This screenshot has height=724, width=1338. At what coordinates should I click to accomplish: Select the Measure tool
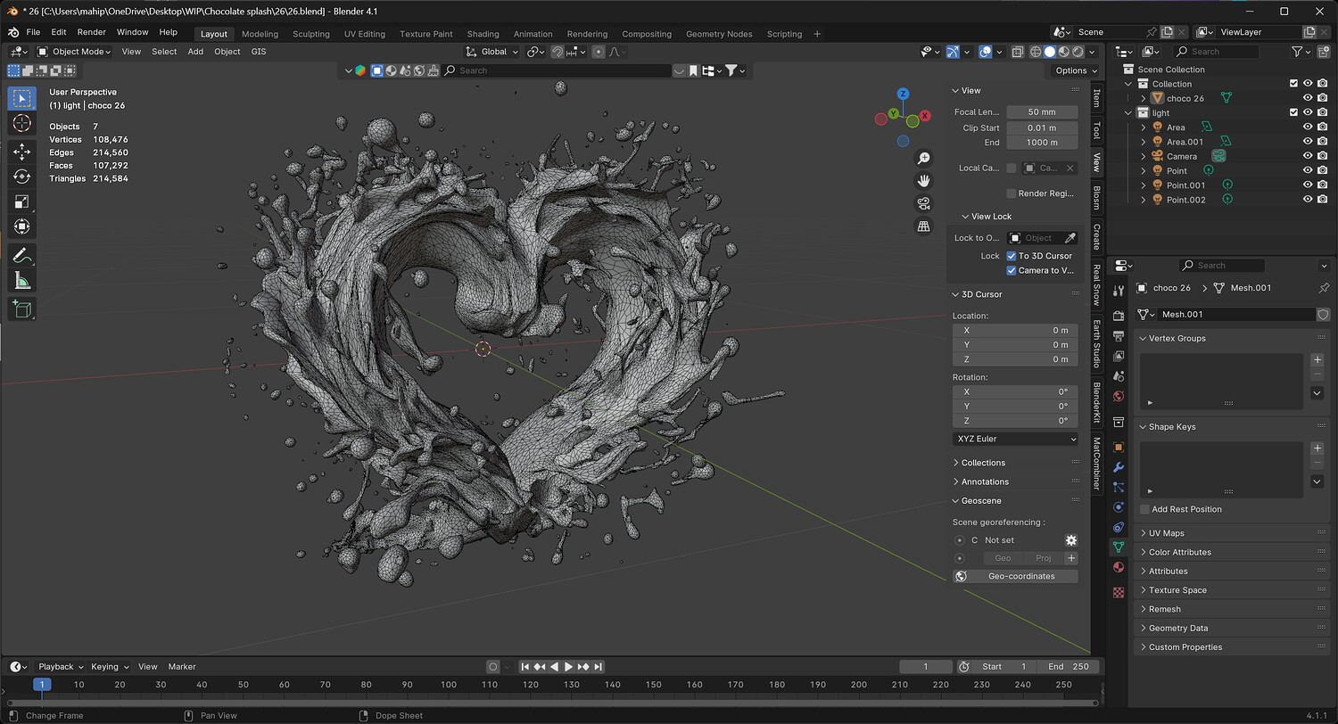coord(22,282)
